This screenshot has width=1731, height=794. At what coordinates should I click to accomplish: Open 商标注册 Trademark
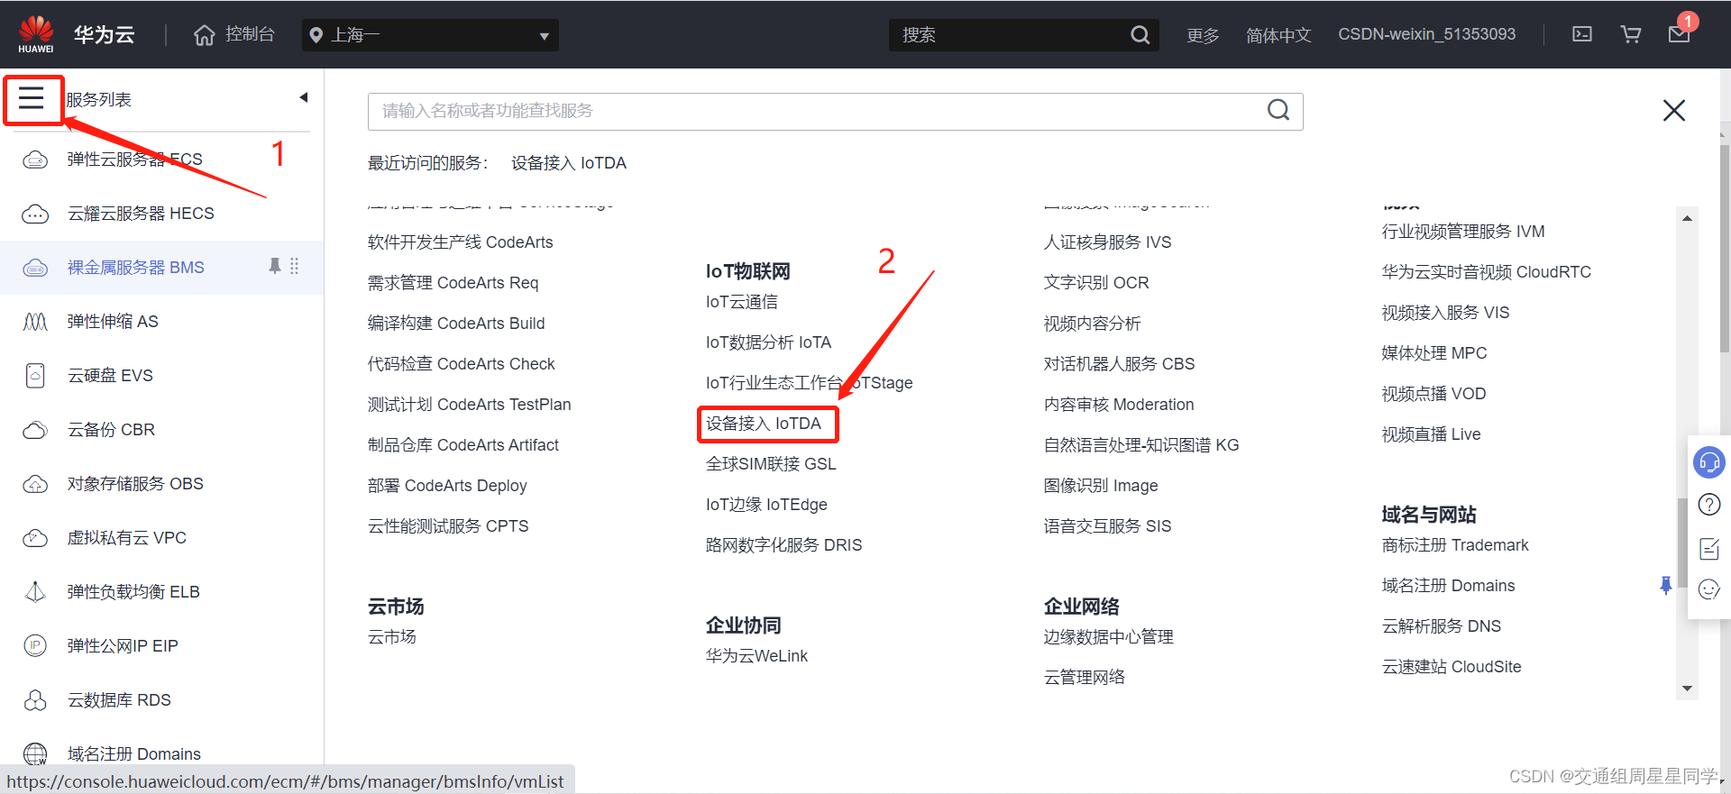1455,545
